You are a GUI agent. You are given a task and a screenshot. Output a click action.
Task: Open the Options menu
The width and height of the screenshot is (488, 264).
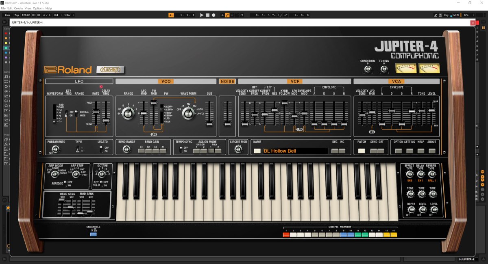(x=38, y=8)
